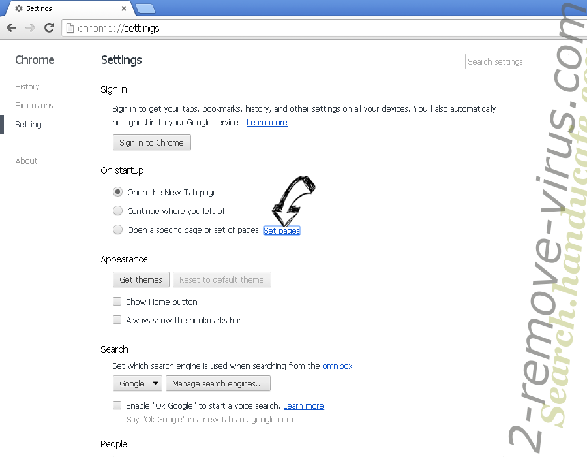Reload the page with the refresh icon
Screen dimensions: 587x457
(x=49, y=27)
